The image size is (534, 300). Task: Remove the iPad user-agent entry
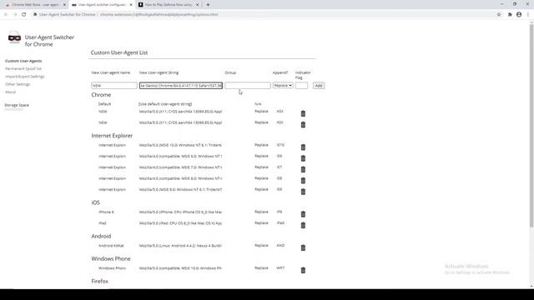pos(303,225)
